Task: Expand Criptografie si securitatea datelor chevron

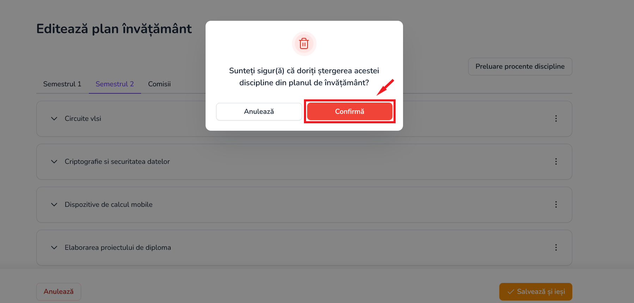Action: pyautogui.click(x=54, y=162)
